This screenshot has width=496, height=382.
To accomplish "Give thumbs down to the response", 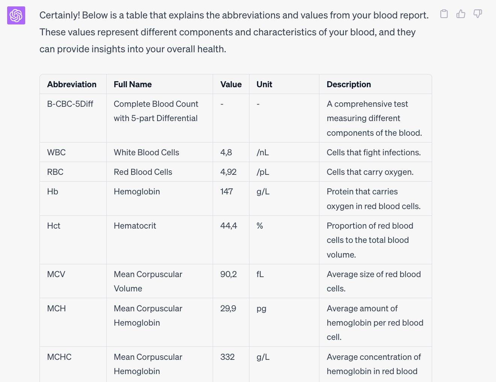I will coord(478,14).
